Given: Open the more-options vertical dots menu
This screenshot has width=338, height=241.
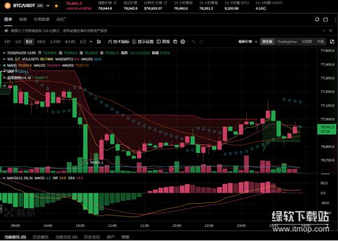Looking at the screenshot, I should coord(335,20).
